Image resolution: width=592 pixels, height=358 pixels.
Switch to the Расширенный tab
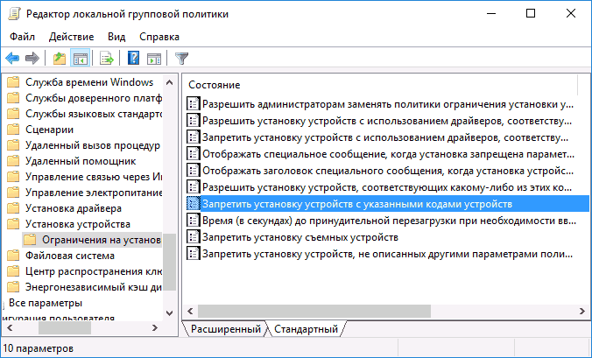click(226, 329)
